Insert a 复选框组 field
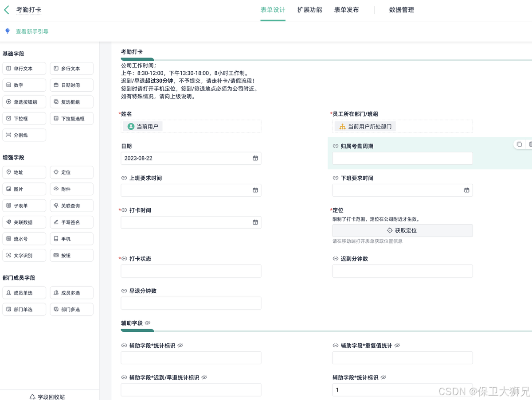The width and height of the screenshot is (532, 400). click(72, 102)
